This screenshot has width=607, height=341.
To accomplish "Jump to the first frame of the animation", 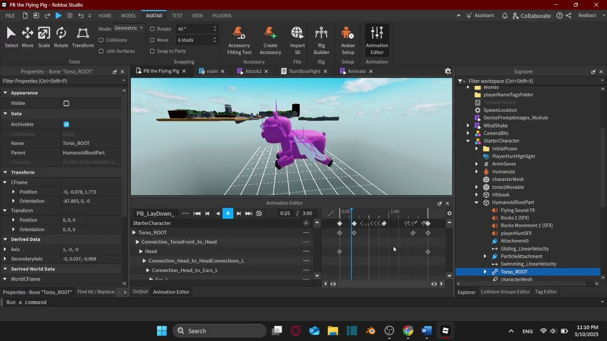I will [x=197, y=214].
